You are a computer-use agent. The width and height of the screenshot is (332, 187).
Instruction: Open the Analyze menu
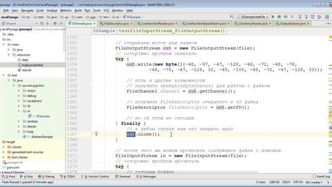(52, 10)
